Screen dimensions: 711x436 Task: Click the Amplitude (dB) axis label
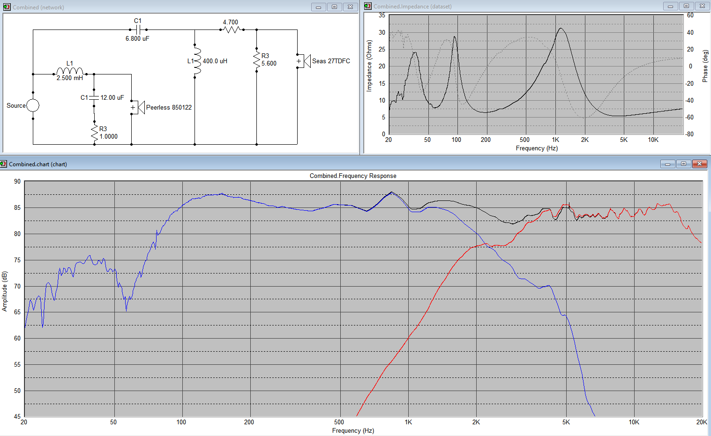pos(5,291)
